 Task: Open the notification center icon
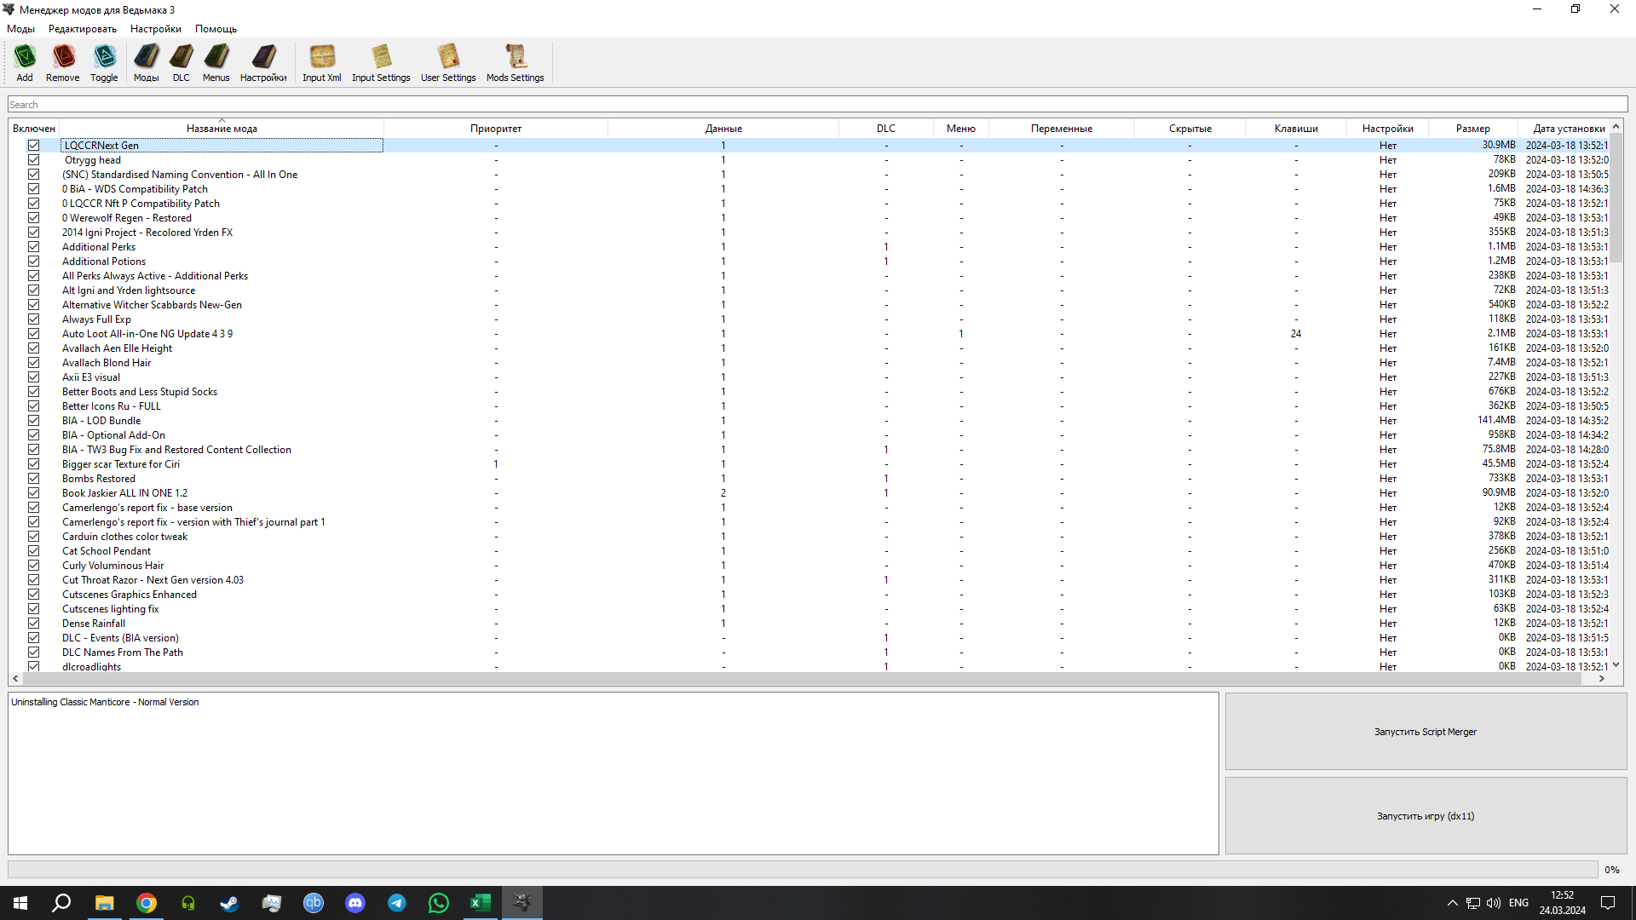[x=1608, y=903]
